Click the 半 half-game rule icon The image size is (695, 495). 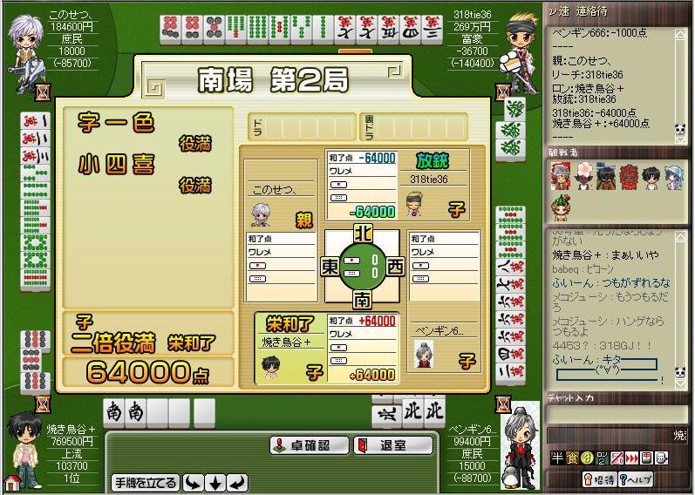click(557, 458)
